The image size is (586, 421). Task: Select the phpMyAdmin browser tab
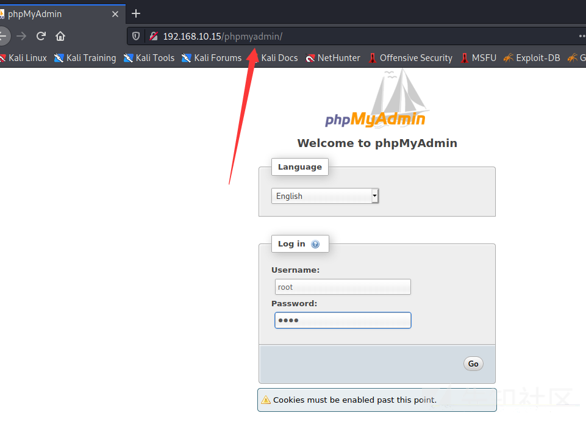point(62,14)
